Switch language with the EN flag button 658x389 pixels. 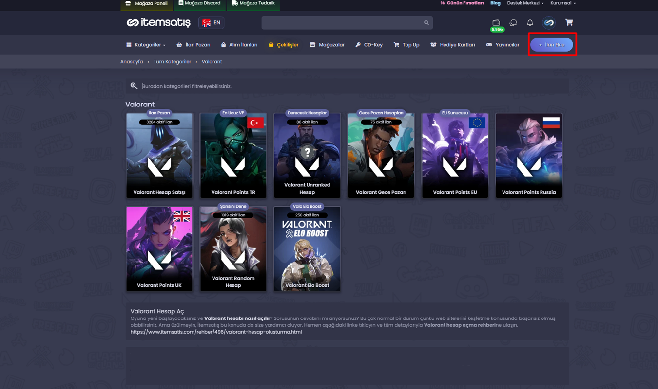click(212, 23)
